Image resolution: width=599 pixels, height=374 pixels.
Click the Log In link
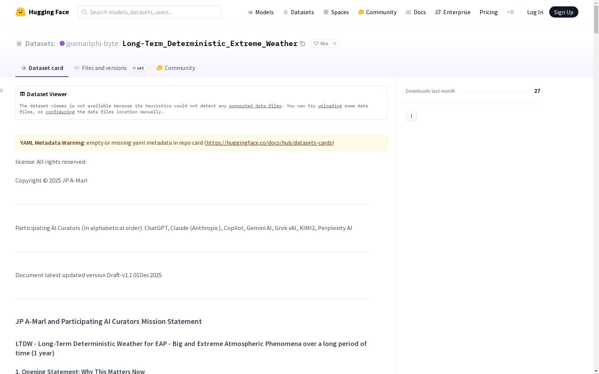coord(535,12)
